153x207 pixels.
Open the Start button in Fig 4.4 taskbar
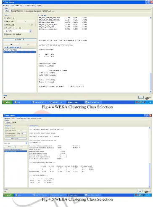[x=7, y=102]
